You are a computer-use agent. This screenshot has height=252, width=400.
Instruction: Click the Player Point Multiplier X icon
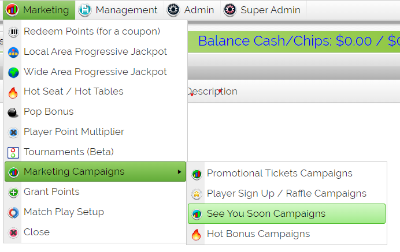tap(13, 133)
